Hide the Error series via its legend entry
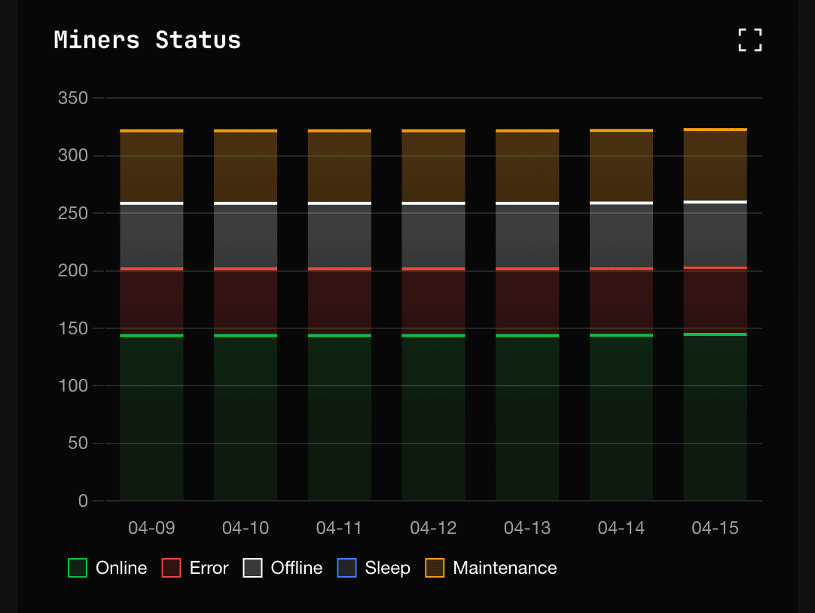 (x=195, y=568)
